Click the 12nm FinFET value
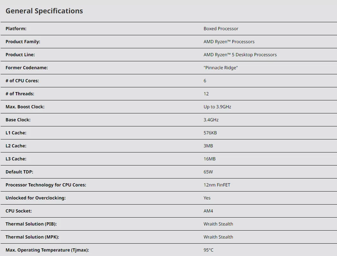The image size is (337, 256). pos(217,185)
